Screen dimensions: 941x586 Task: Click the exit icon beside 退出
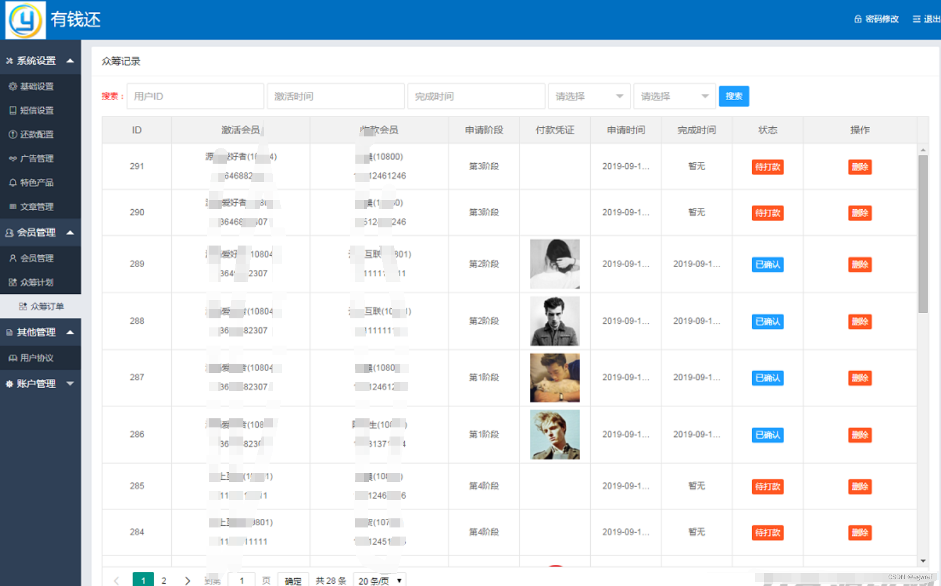(917, 19)
